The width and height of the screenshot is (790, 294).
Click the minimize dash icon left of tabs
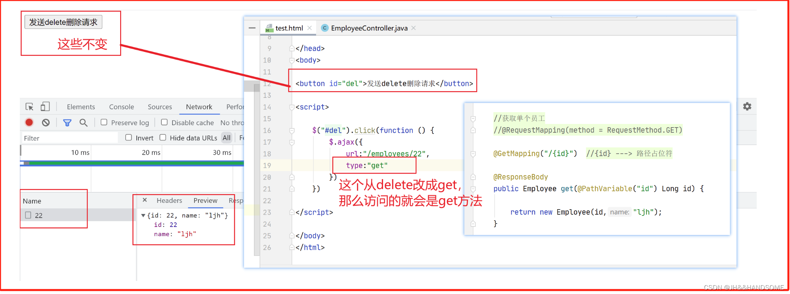coord(252,28)
